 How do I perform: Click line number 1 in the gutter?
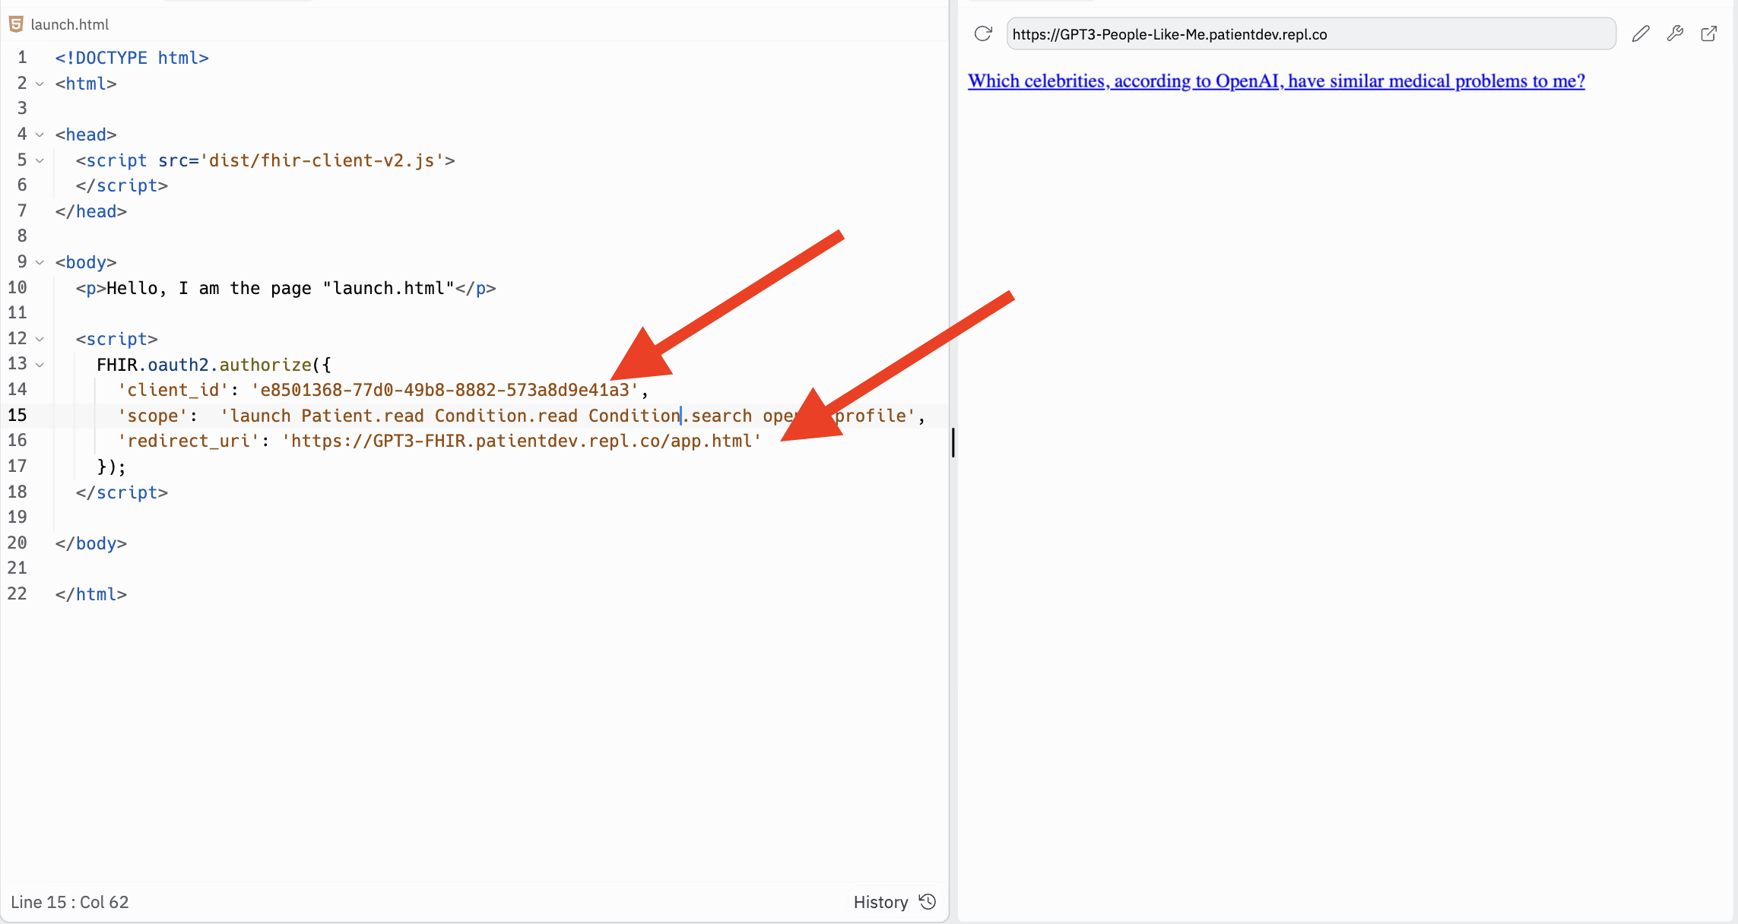point(21,57)
